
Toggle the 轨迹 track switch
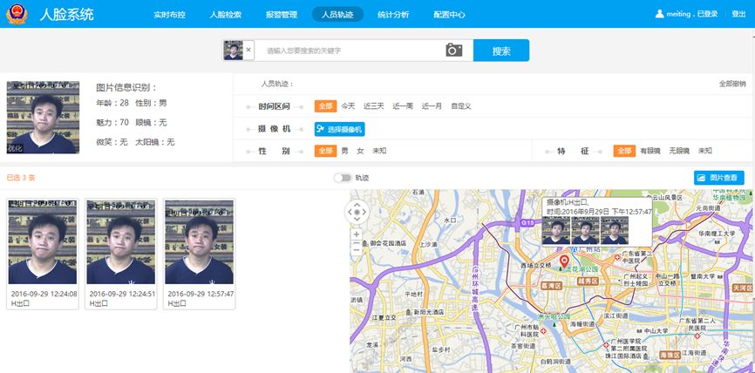coord(343,178)
